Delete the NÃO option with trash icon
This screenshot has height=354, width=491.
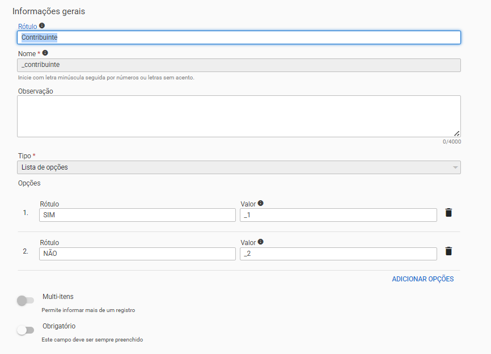(x=448, y=251)
